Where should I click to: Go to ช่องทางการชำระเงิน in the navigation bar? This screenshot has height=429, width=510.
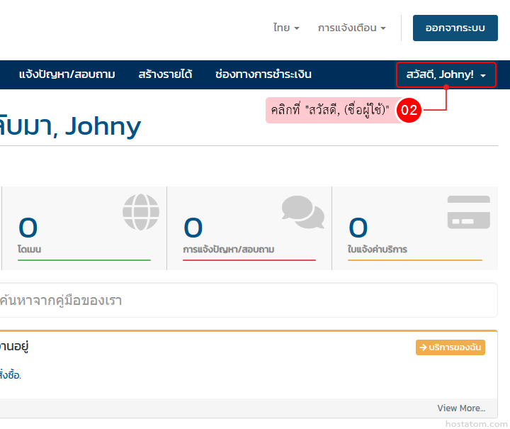[x=263, y=74]
